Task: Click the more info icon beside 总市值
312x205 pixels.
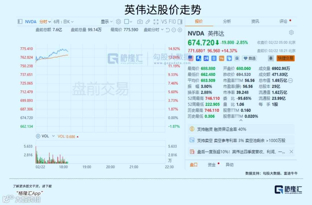Action: (x=291, y=81)
